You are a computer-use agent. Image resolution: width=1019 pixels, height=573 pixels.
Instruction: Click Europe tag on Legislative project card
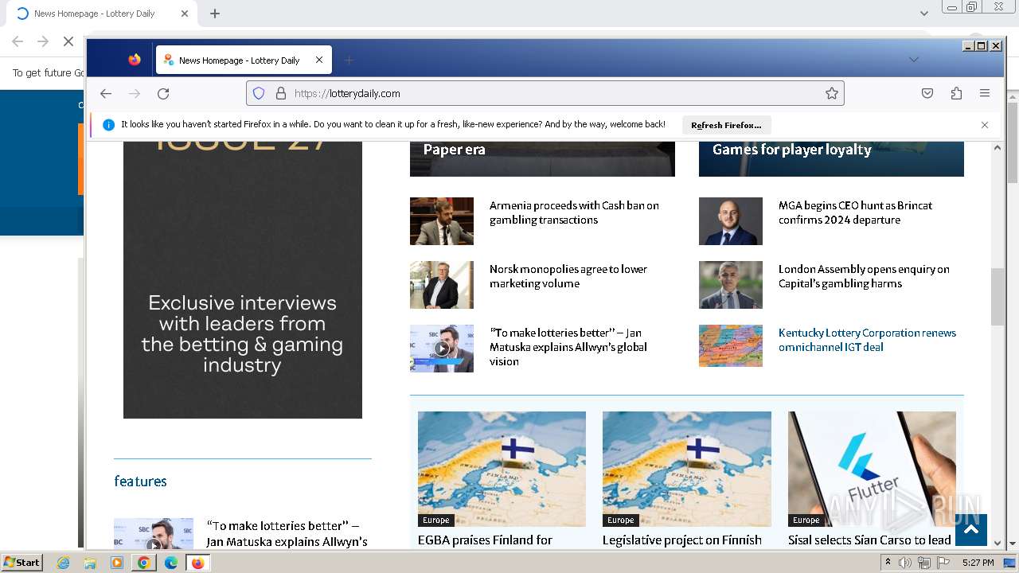[620, 520]
